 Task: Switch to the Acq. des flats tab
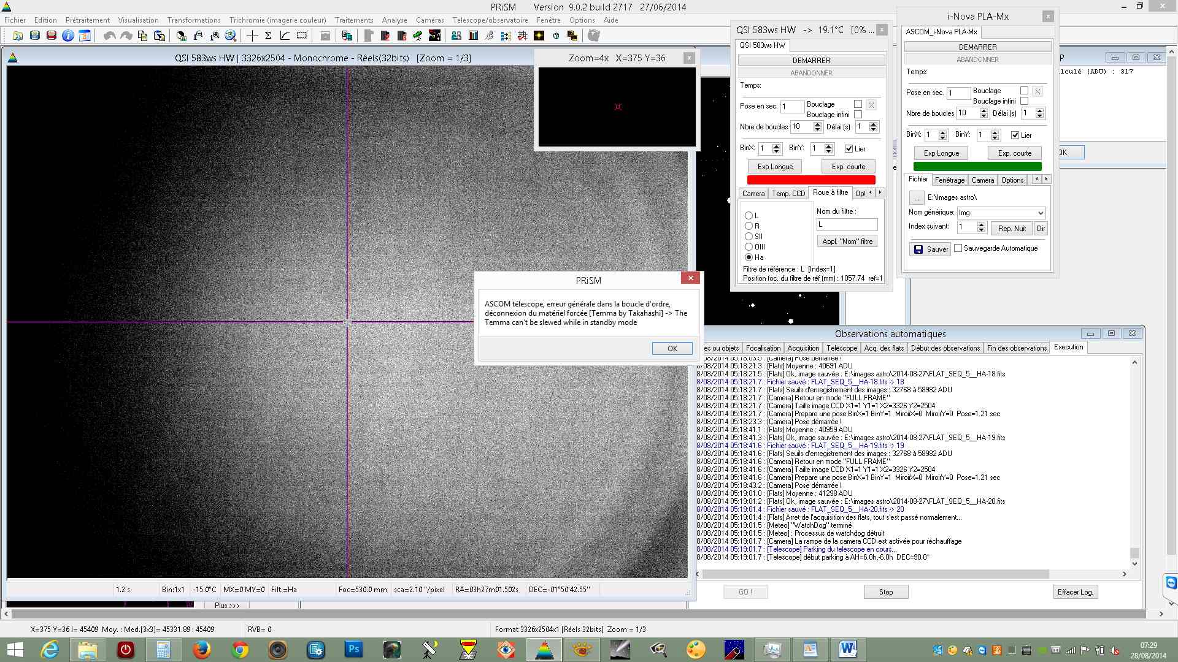coord(883,348)
